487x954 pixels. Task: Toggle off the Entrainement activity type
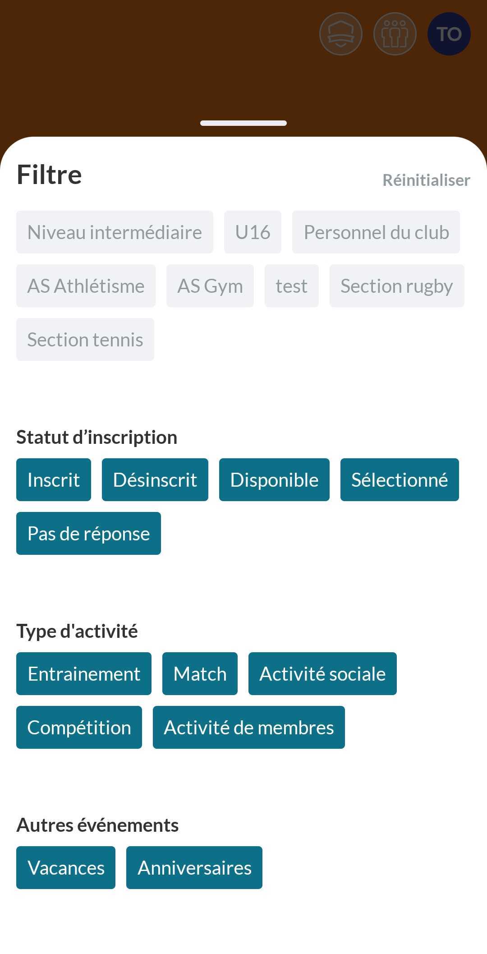tap(84, 673)
